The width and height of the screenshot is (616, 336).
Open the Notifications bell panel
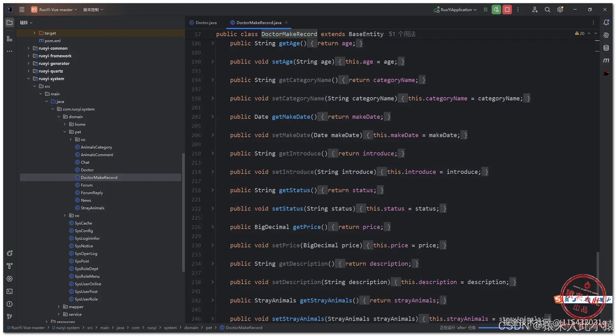tap(606, 22)
